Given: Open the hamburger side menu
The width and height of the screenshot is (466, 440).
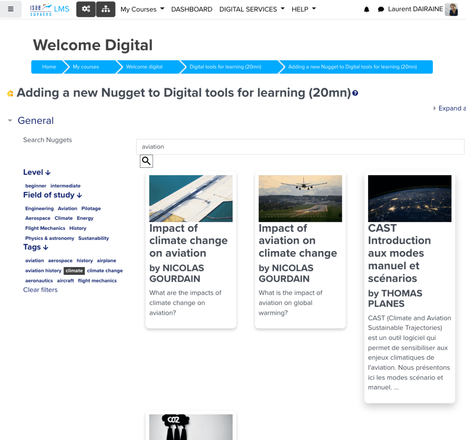Looking at the screenshot, I should [11, 9].
